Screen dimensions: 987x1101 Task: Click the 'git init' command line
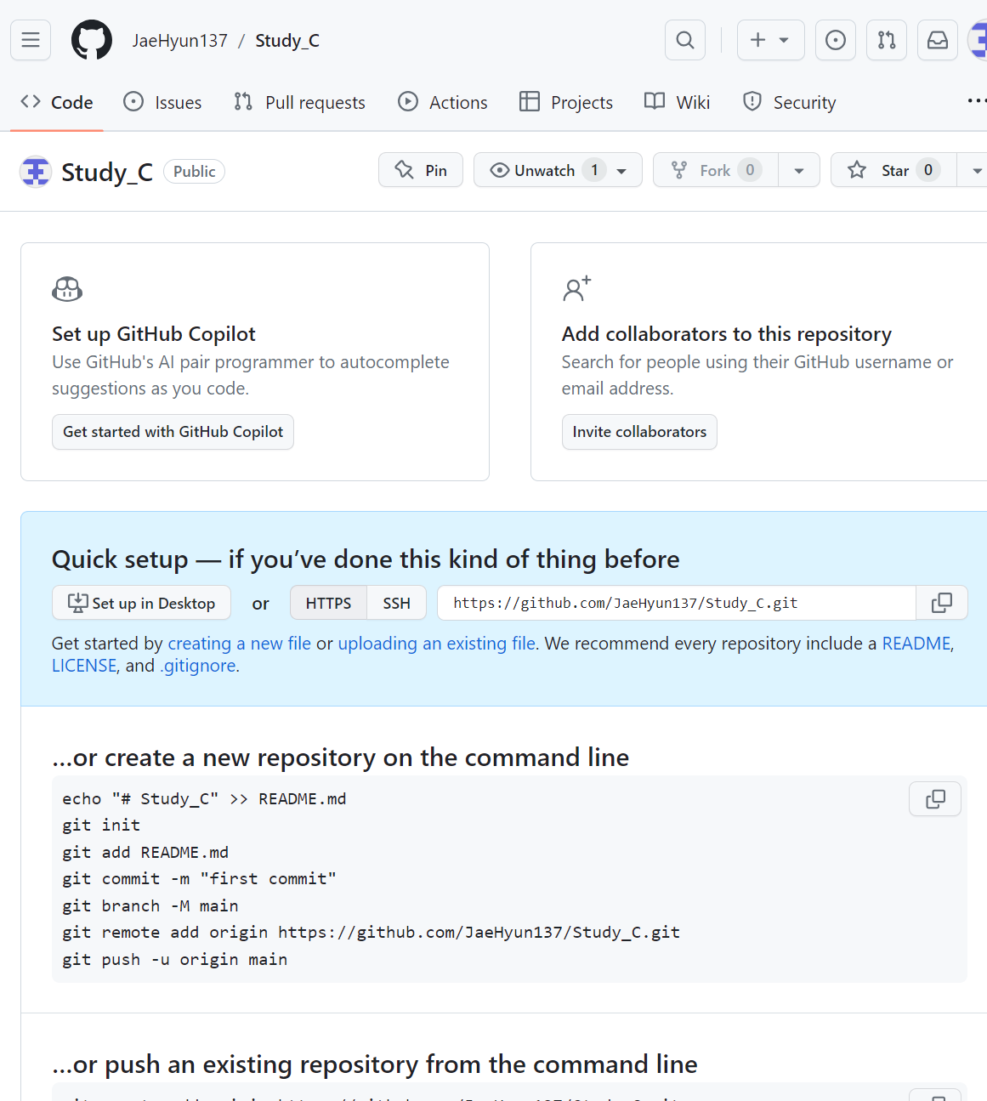[x=101, y=825]
